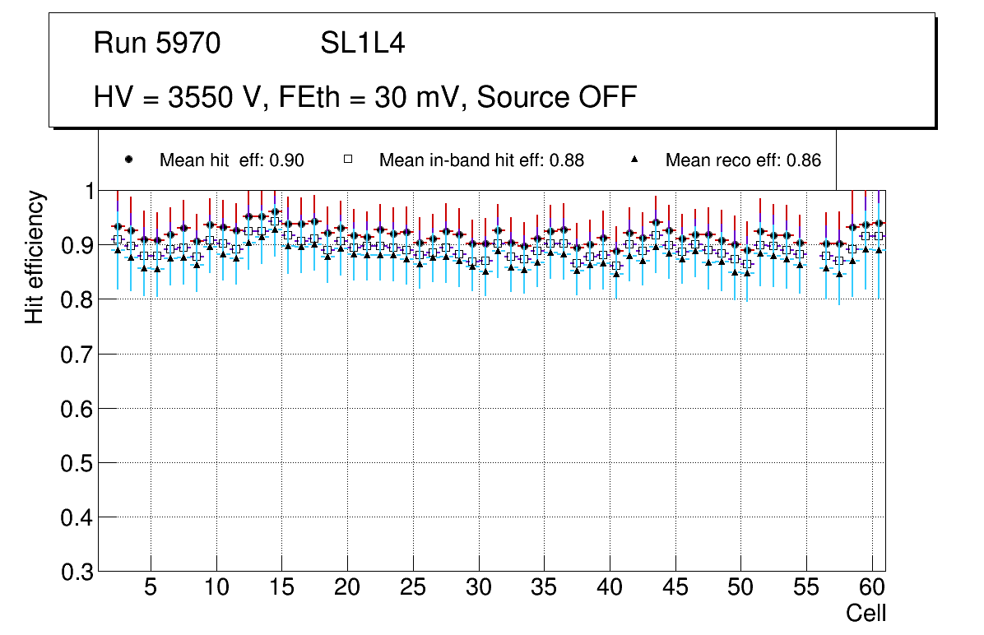Select the "Hit efficiency" y-axis title
Screen dimensions: 984x635
click(x=35, y=257)
